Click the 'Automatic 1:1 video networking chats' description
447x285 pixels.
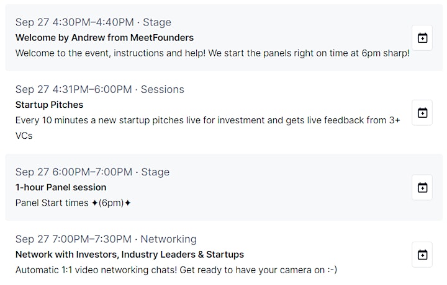(x=176, y=270)
